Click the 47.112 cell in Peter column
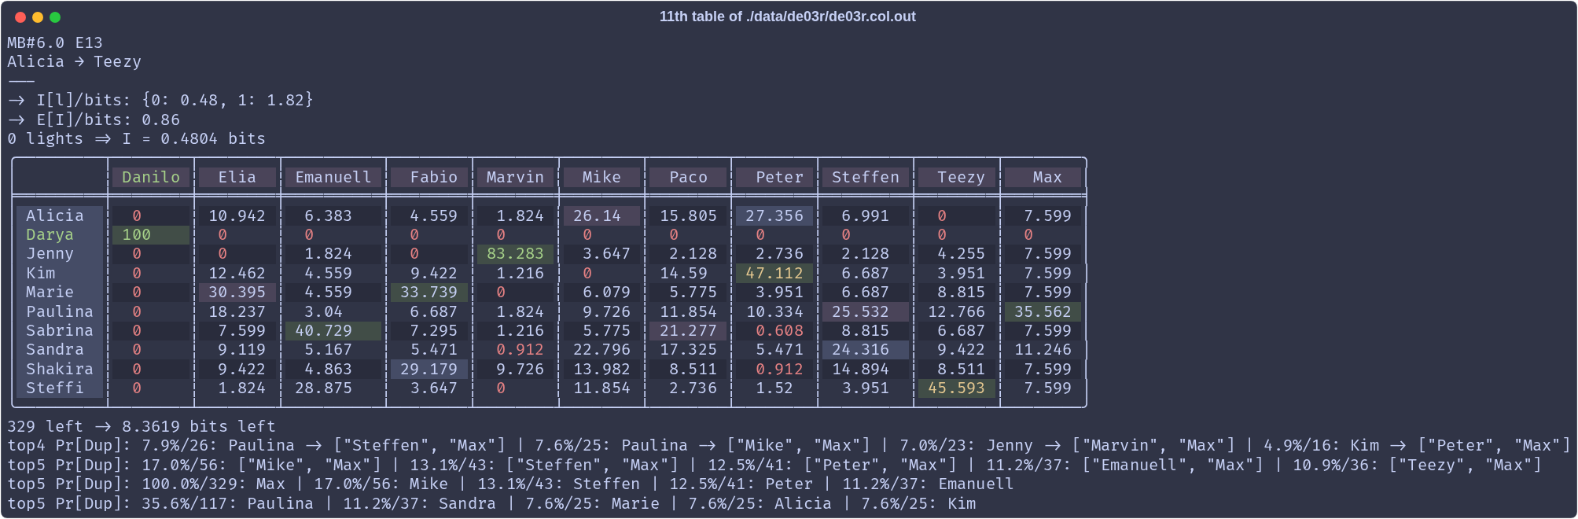 tap(775, 273)
